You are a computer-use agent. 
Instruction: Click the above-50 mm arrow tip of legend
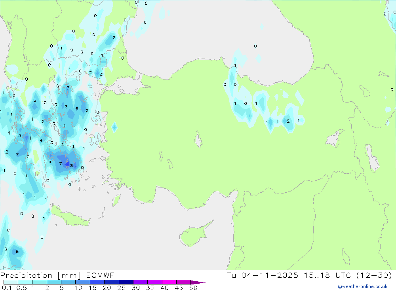tap(198, 282)
